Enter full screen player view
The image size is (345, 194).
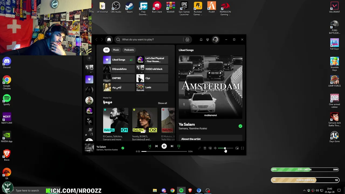coord(242,148)
